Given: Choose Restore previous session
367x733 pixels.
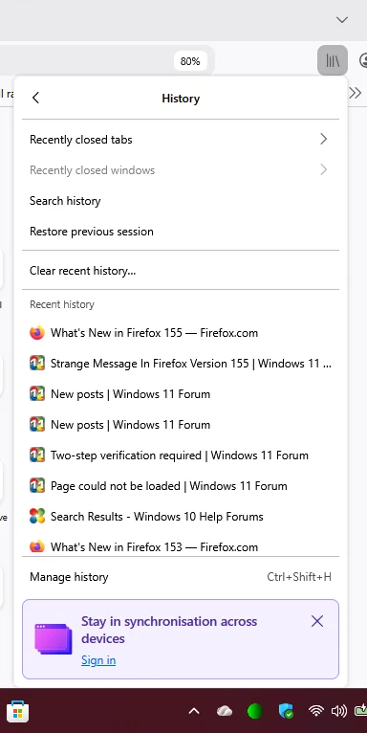Looking at the screenshot, I should tap(181, 232).
